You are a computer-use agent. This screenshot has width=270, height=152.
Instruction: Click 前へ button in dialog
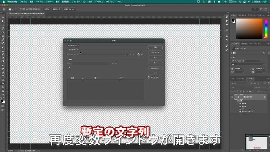coord(155,57)
